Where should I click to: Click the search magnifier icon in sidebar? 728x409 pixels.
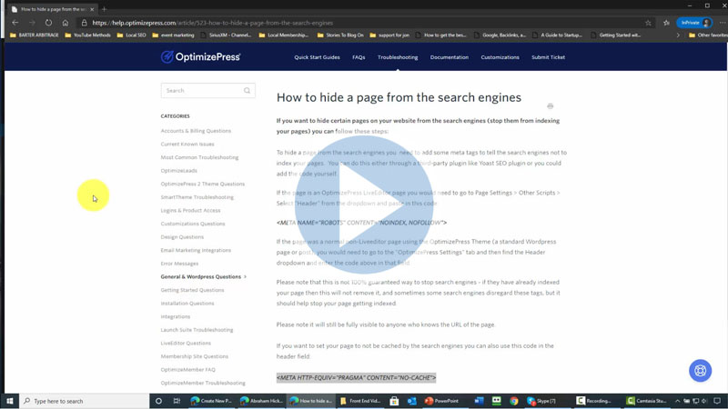[247, 91]
